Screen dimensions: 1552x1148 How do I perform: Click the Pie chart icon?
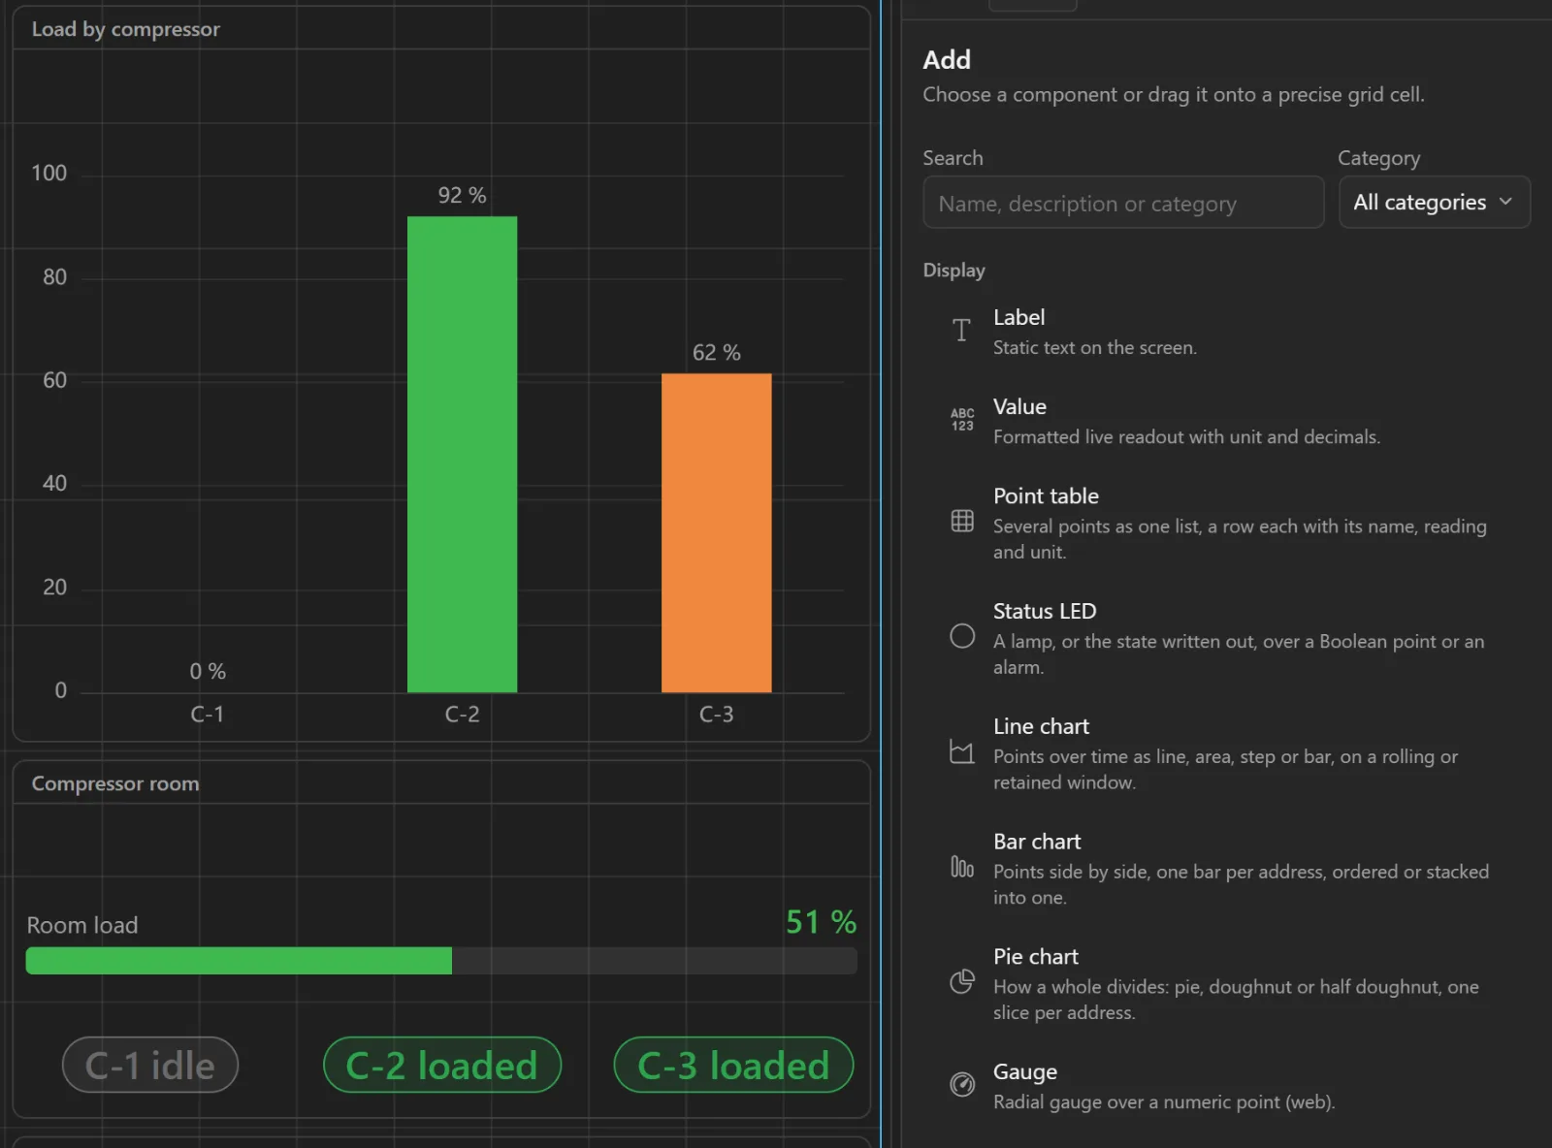point(961,982)
